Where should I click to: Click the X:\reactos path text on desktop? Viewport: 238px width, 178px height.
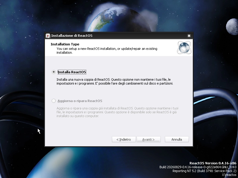click(229, 175)
